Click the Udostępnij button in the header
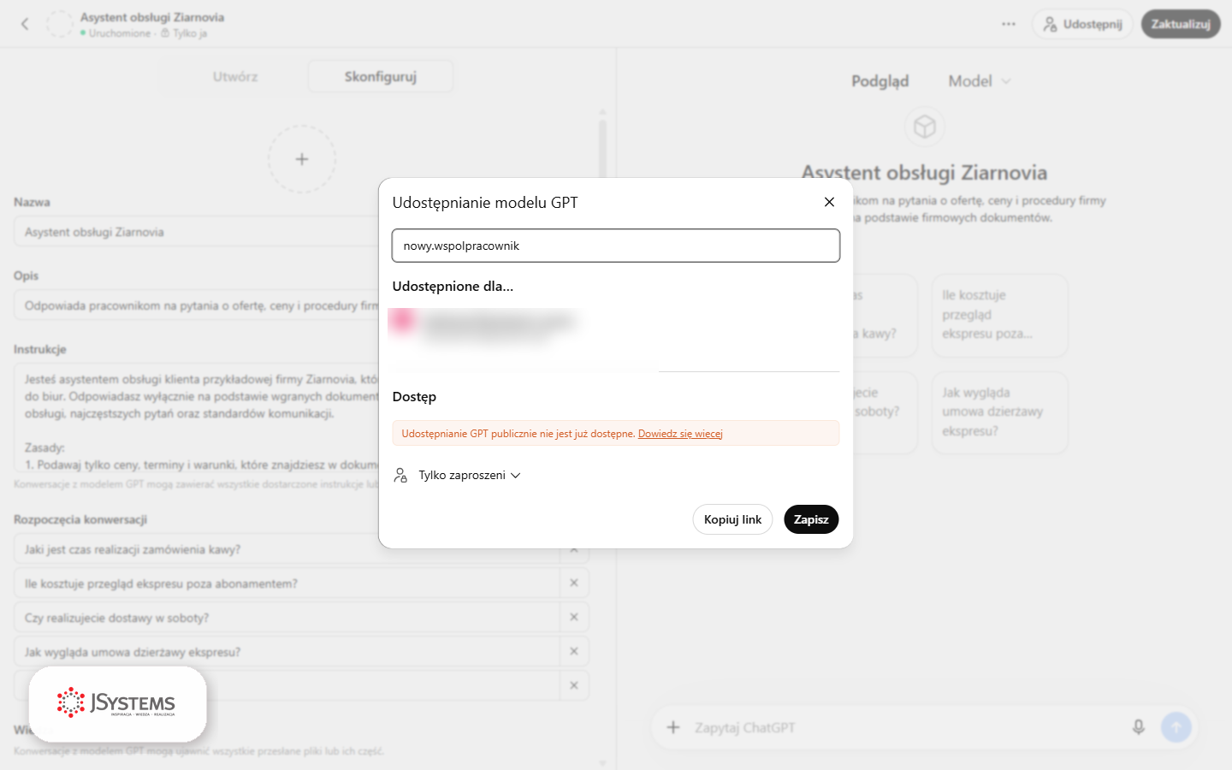1232x770 pixels. click(1082, 24)
